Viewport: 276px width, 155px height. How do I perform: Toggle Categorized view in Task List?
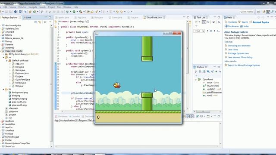tap(204, 22)
